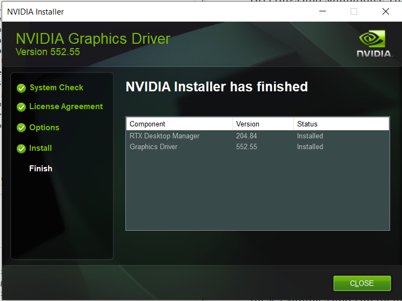Image resolution: width=402 pixels, height=301 pixels.
Task: Click the NVIDIA Installer has finished heading
Action: click(217, 86)
